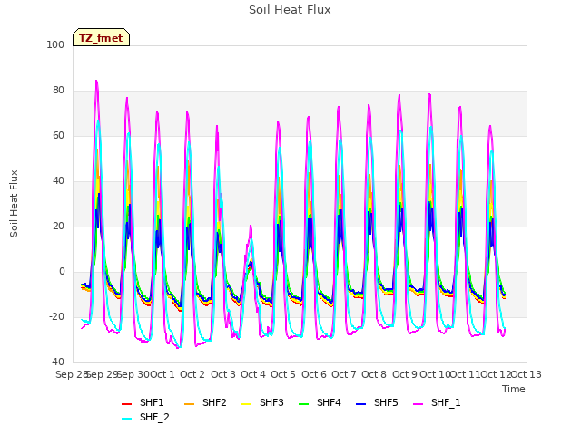
Task: Click the 100 y-axis tick label
Action: tap(55, 44)
